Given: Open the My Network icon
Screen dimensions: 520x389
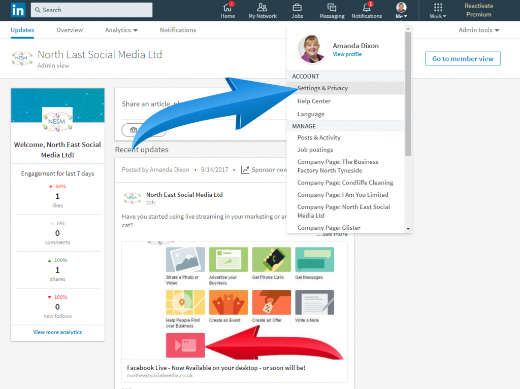Looking at the screenshot, I should (262, 7).
